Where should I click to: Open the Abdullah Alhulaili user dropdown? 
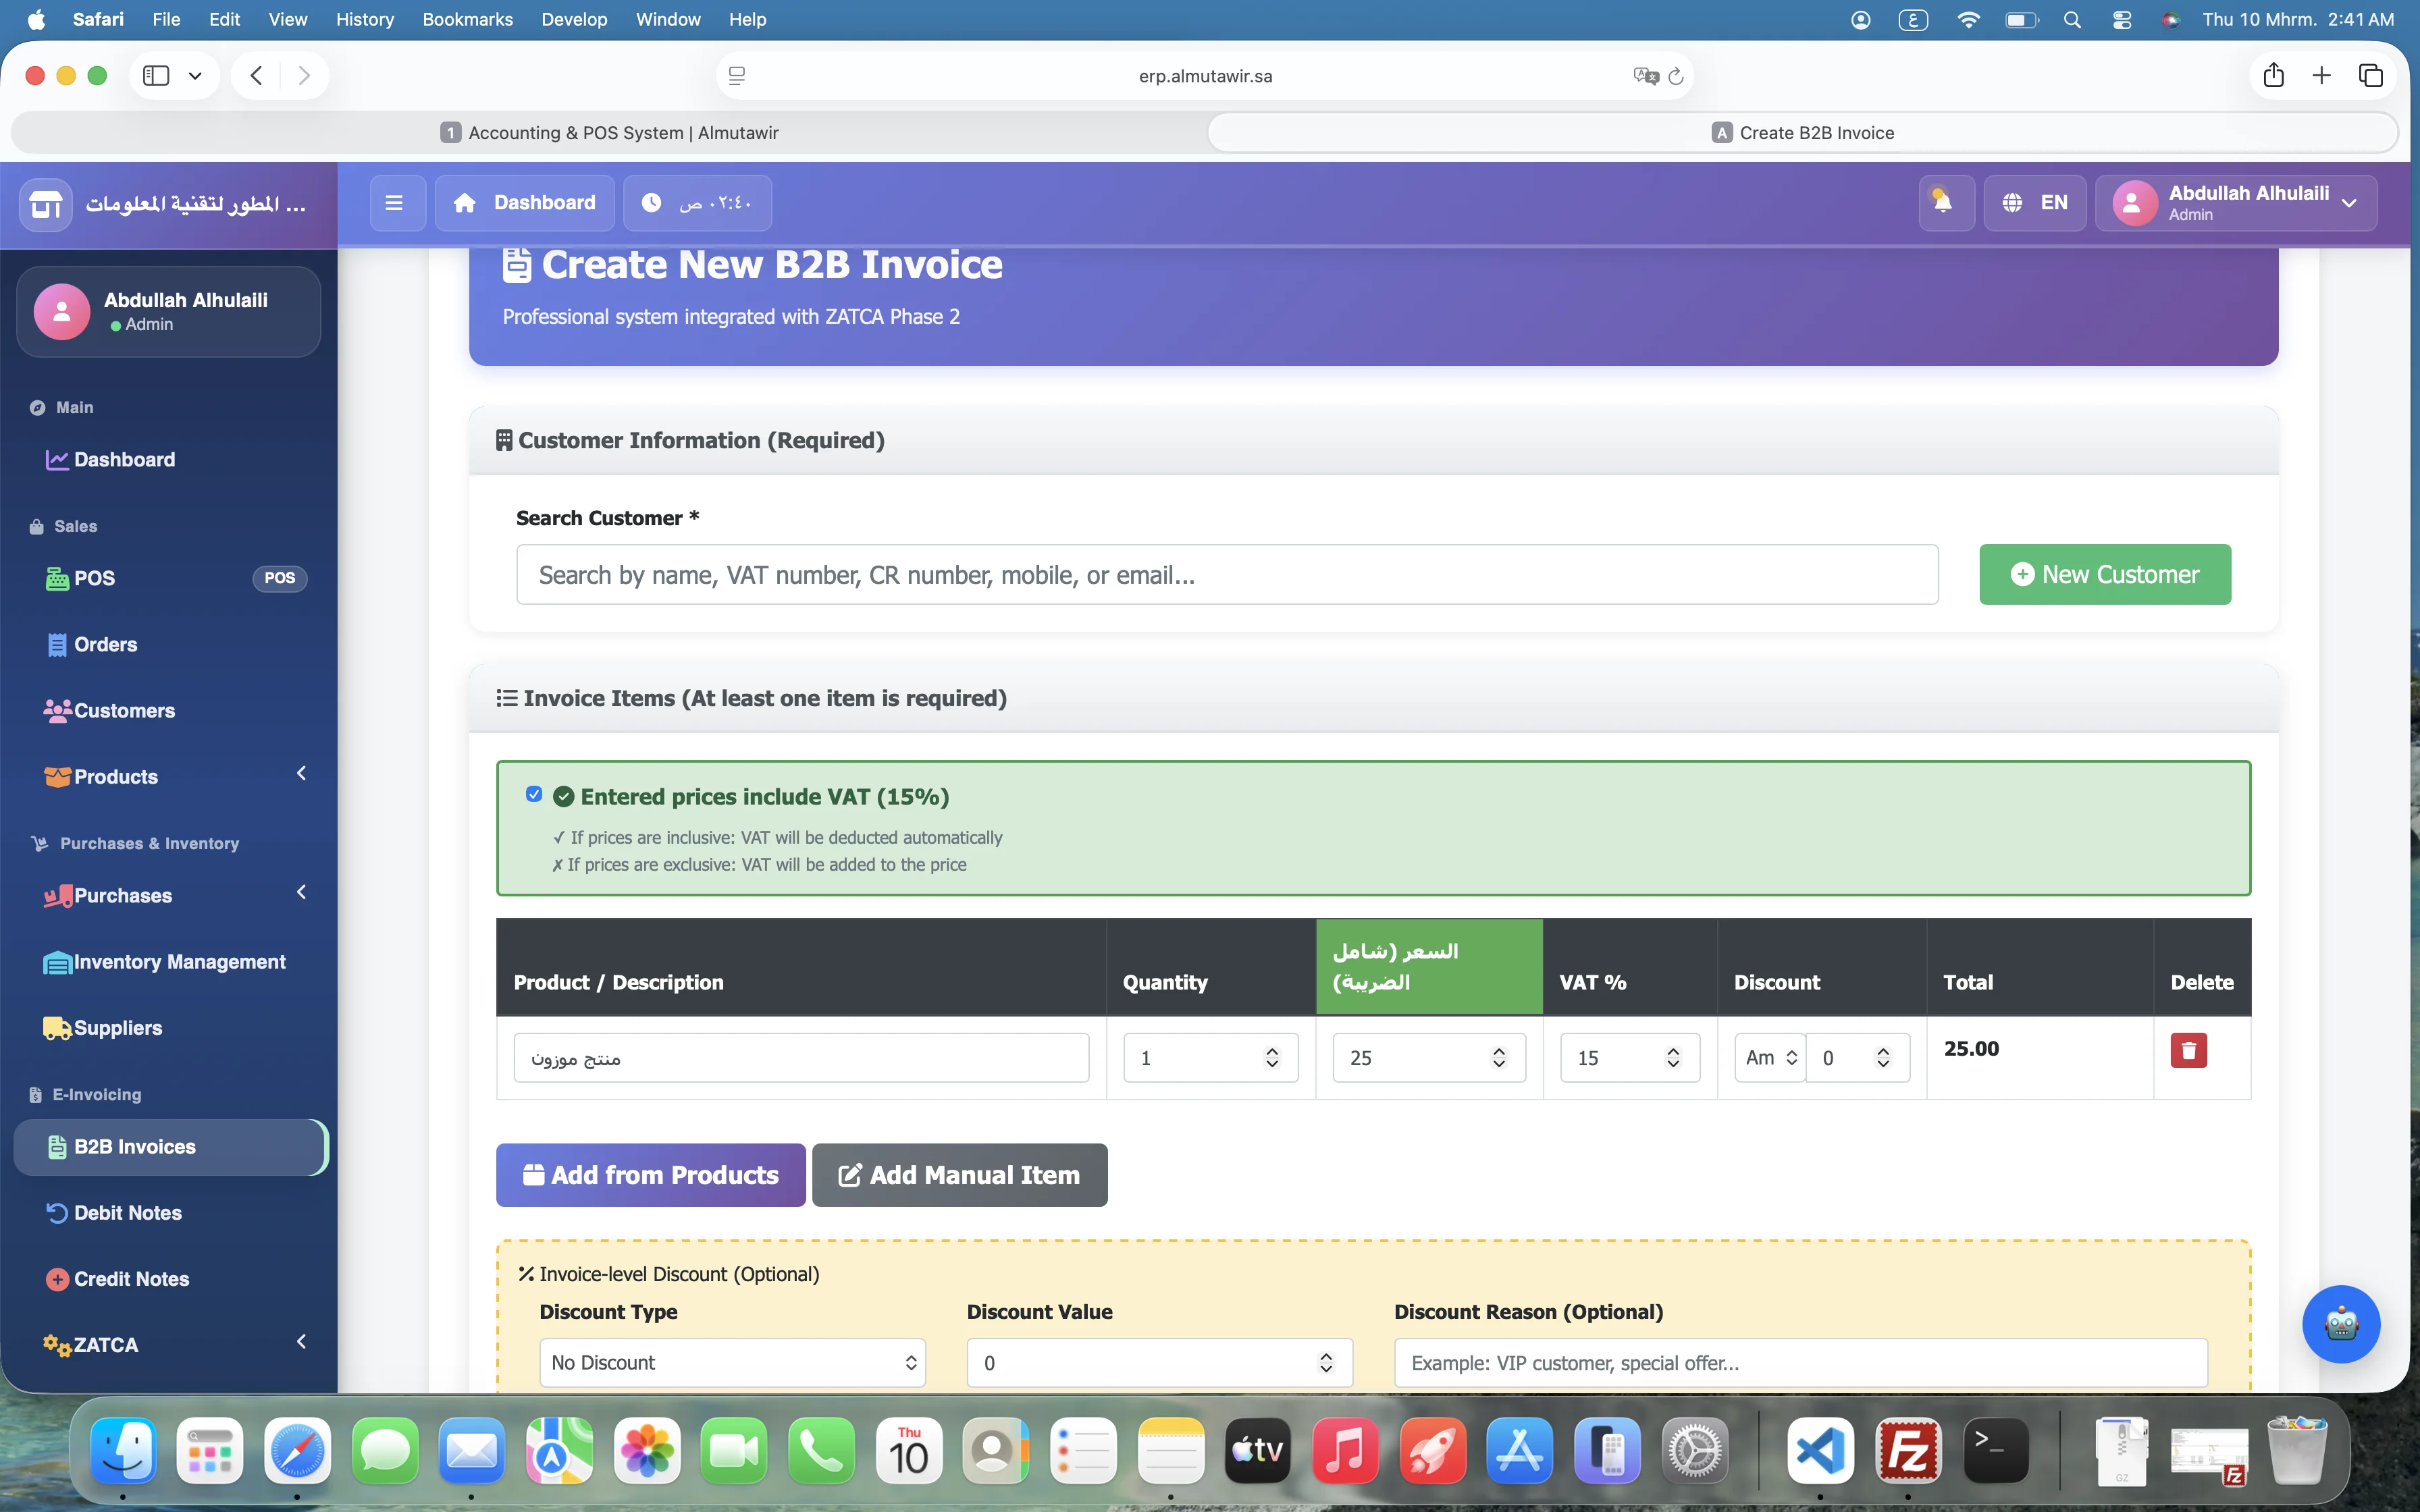click(2236, 203)
